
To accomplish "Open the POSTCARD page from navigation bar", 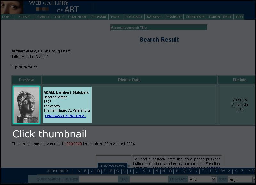I will pos(134,17).
